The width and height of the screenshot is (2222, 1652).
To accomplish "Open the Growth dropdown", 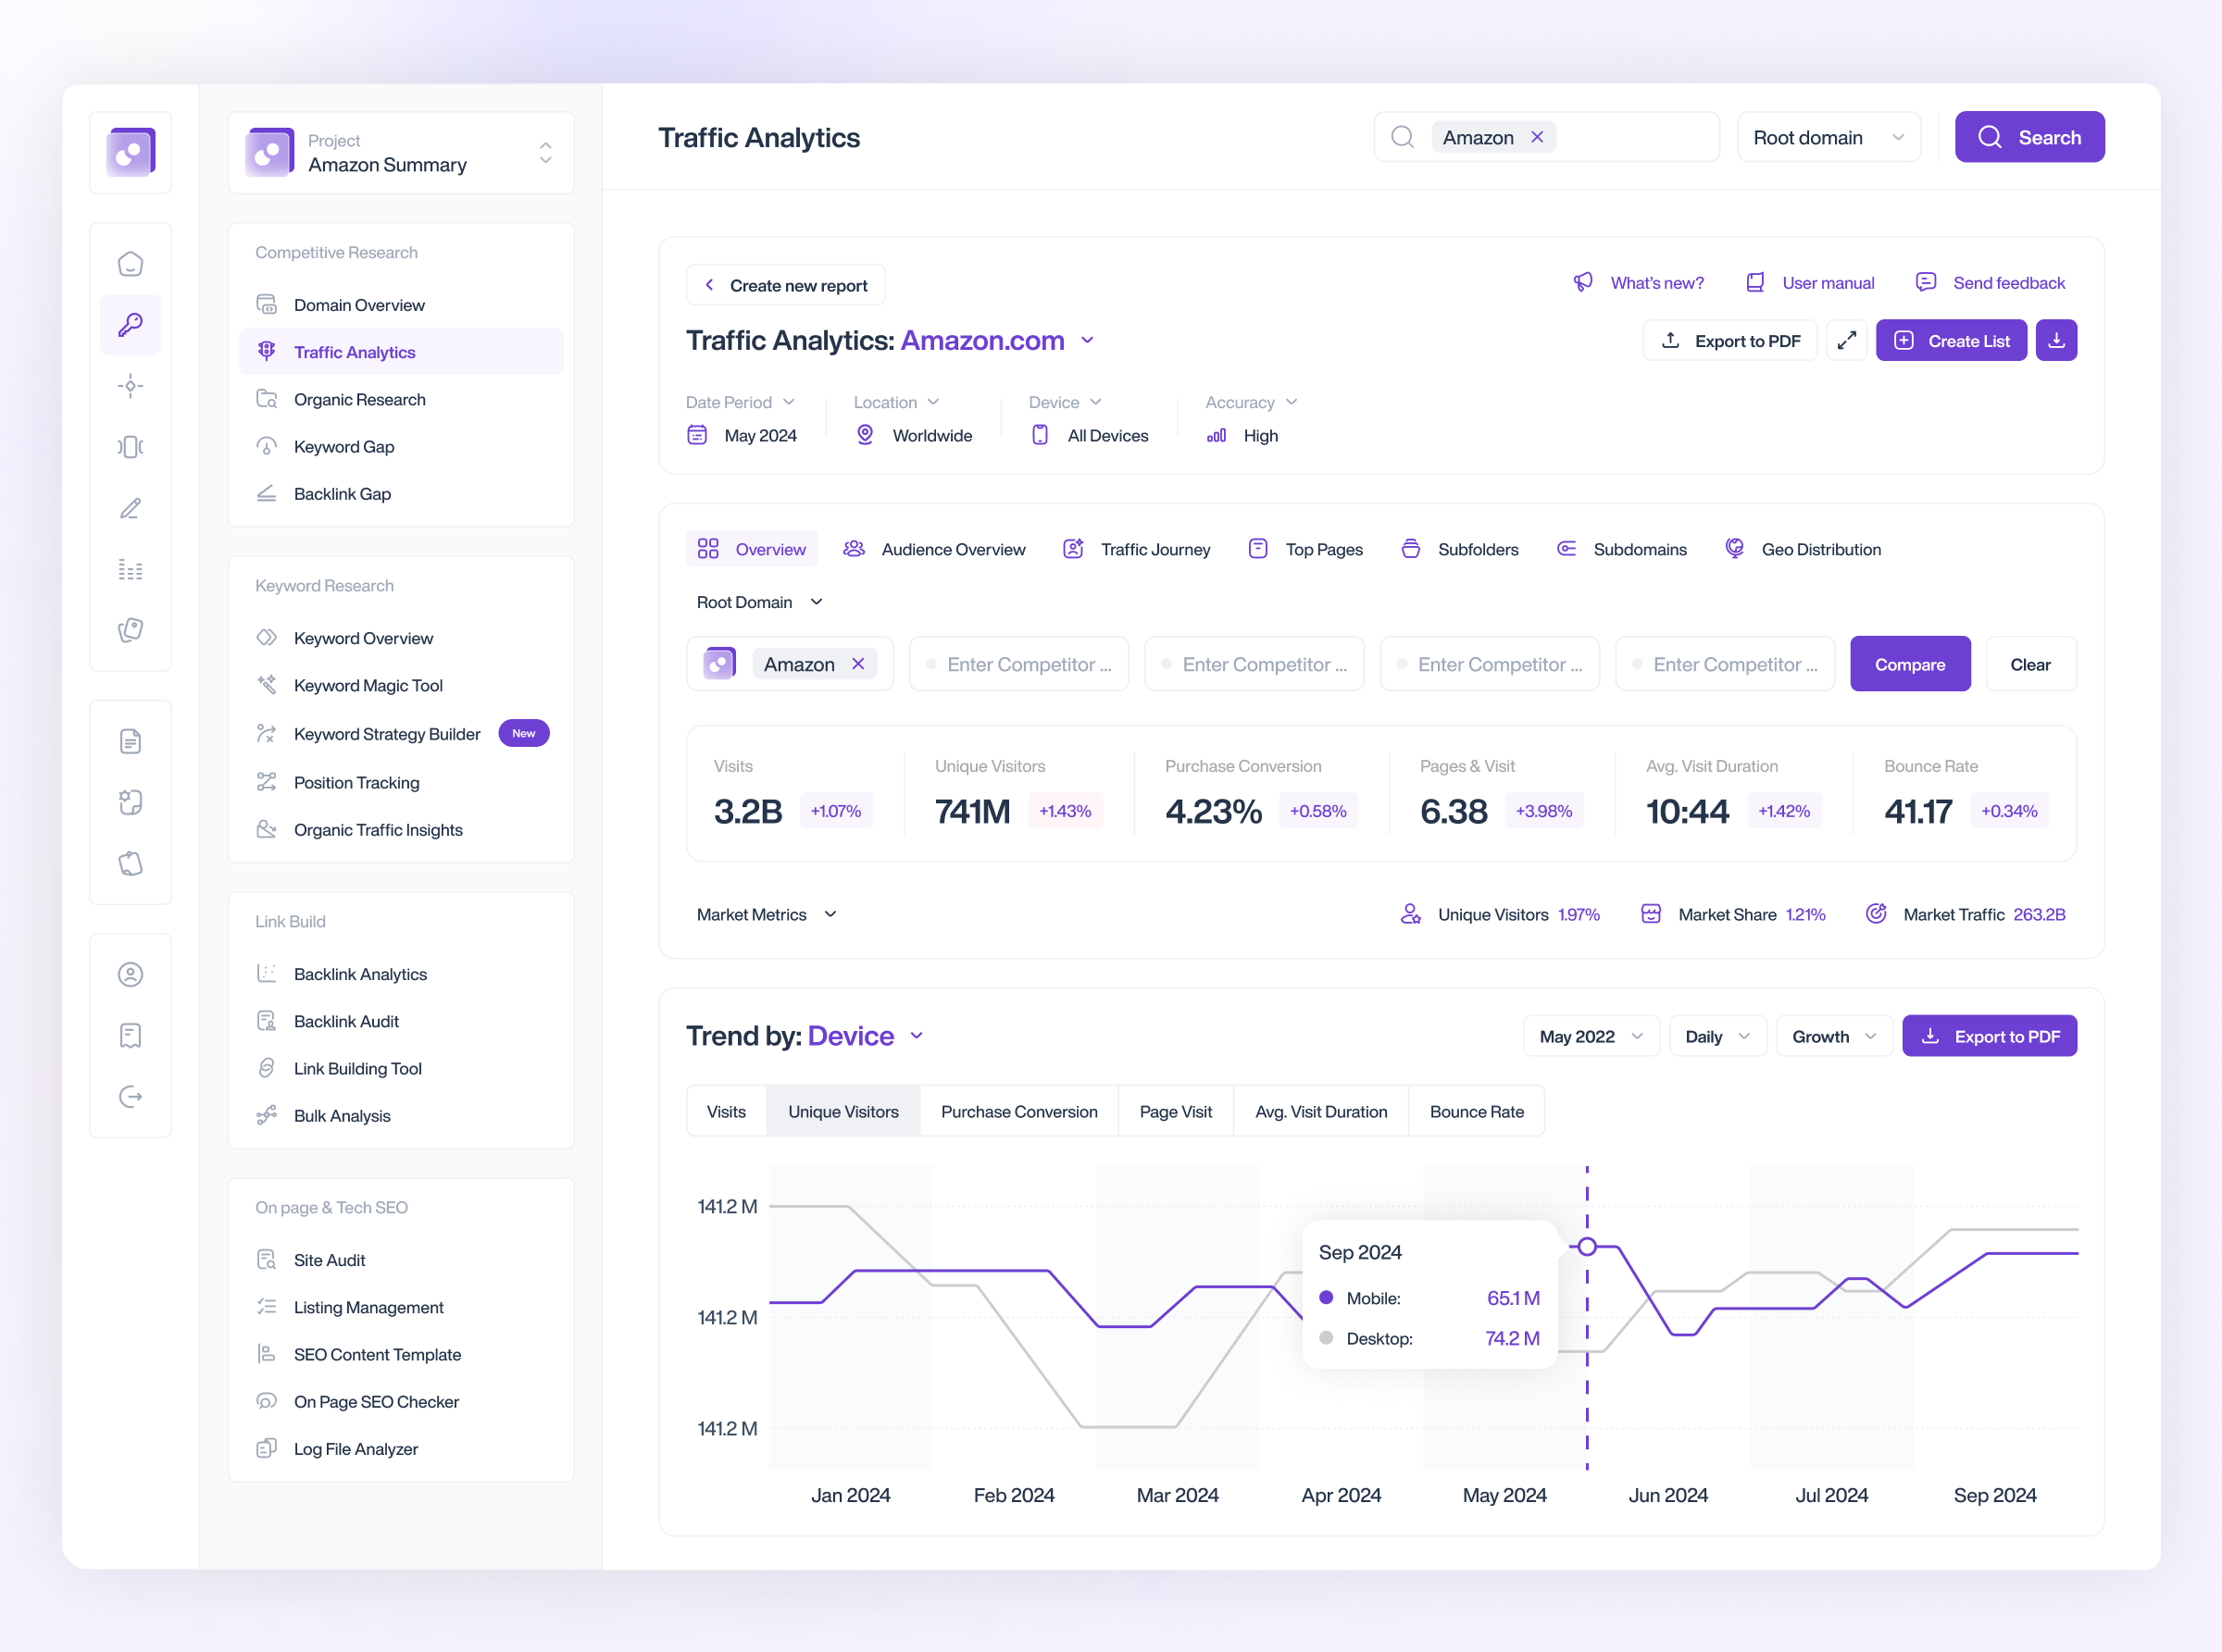I will point(1834,1036).
